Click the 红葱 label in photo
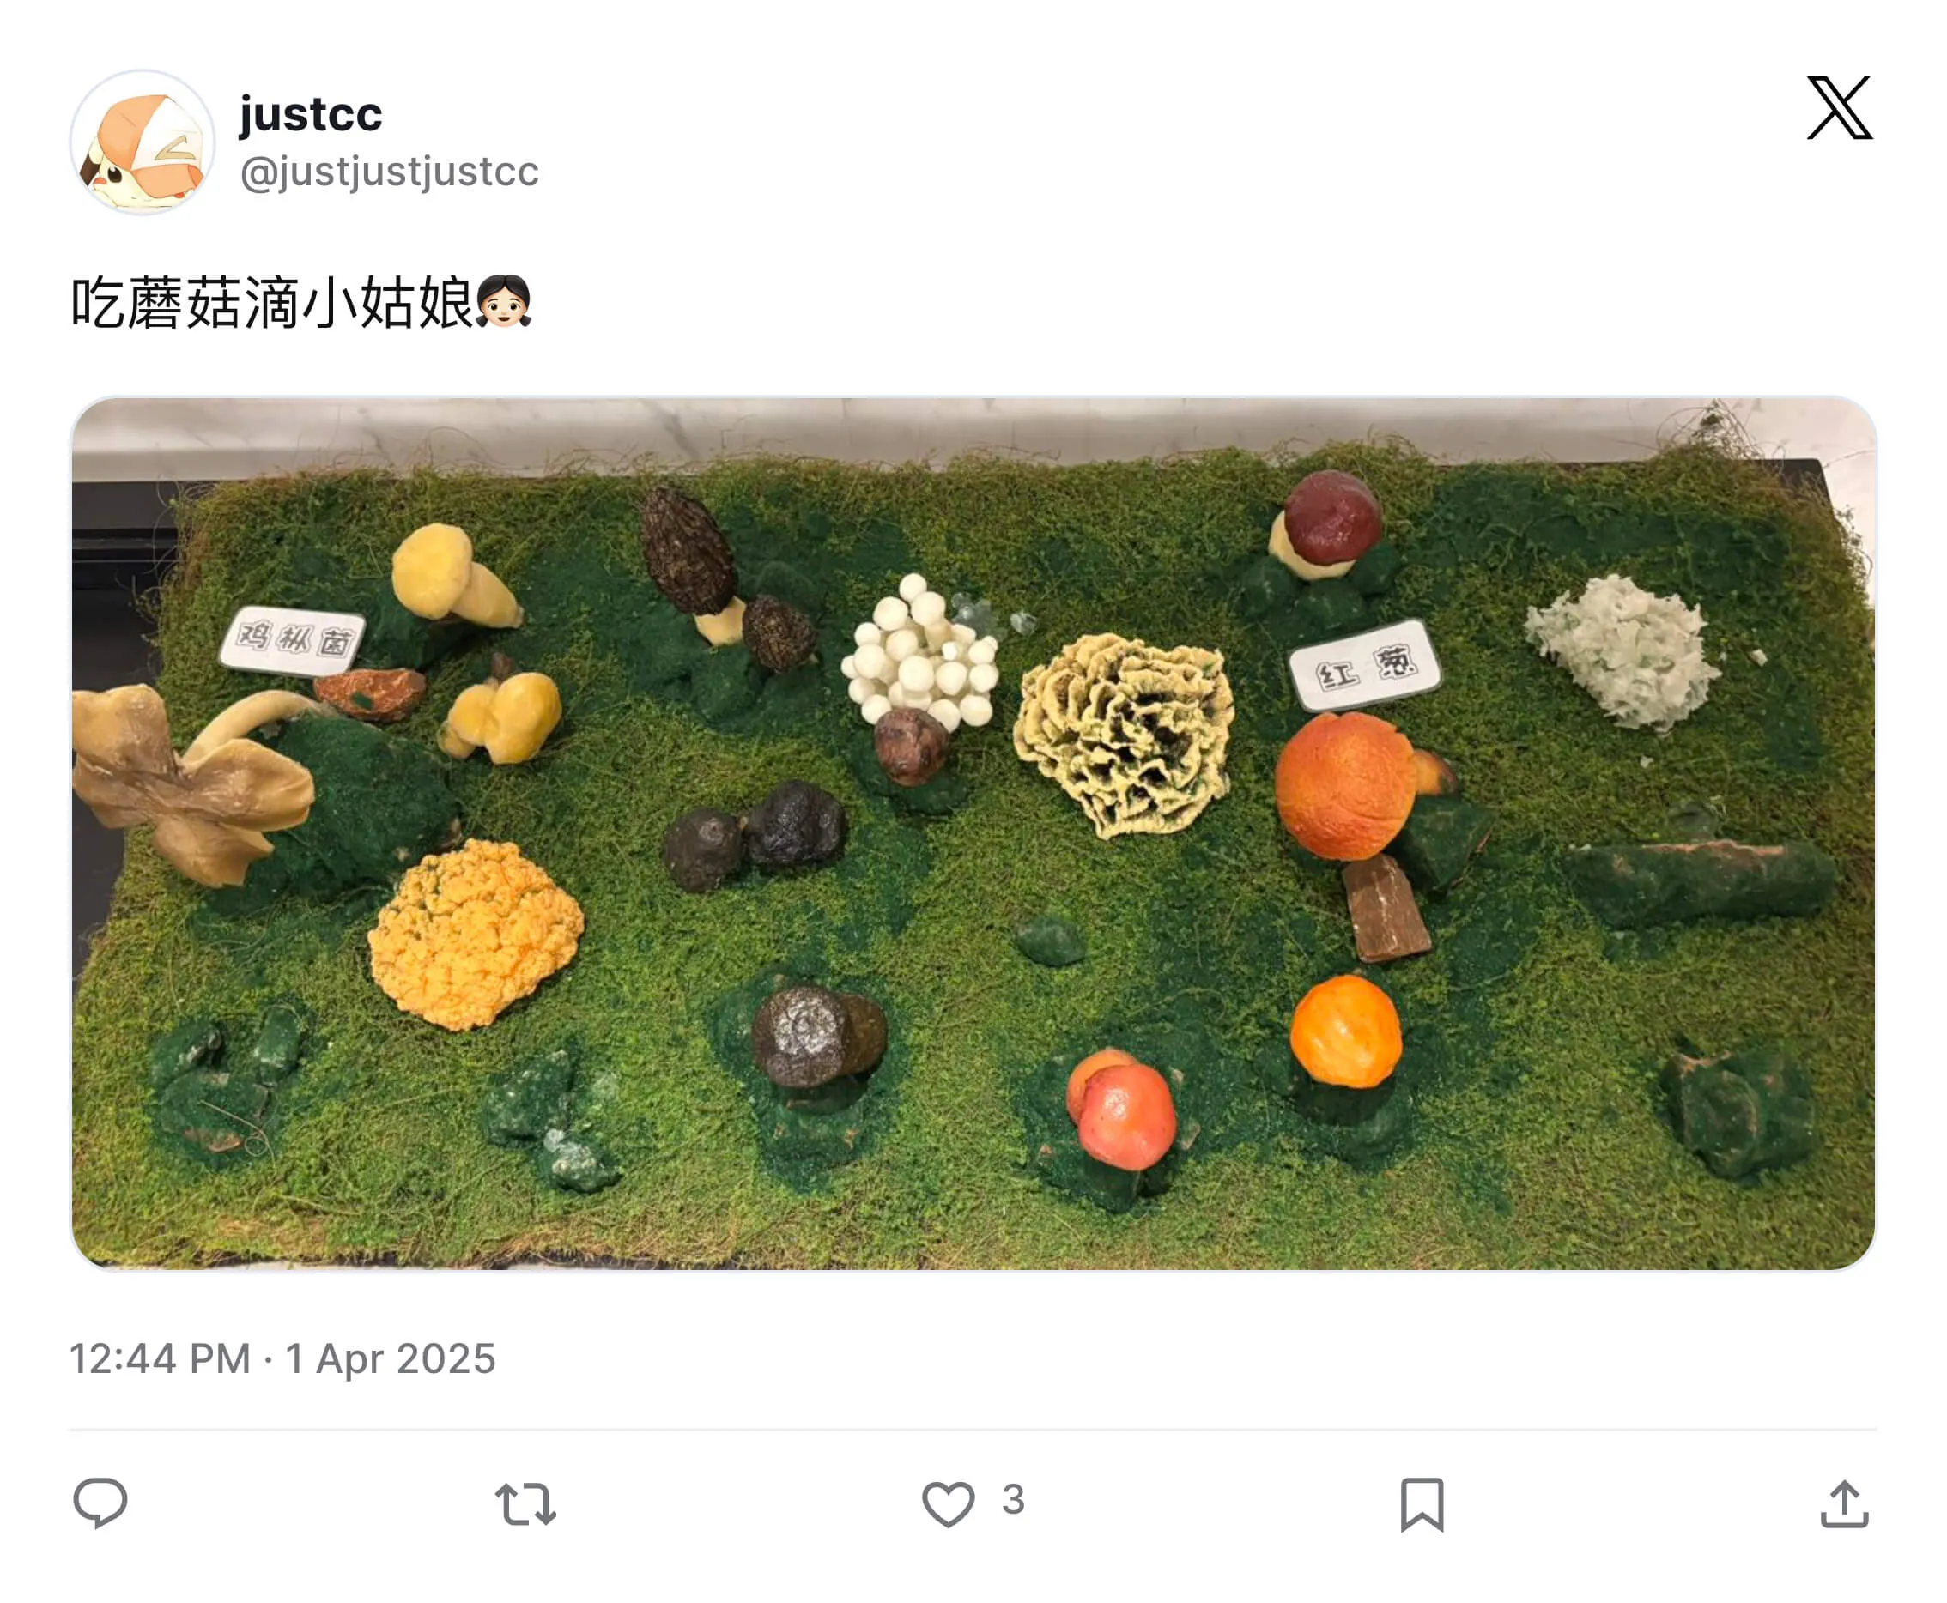This screenshot has width=1947, height=1603. (x=1364, y=666)
